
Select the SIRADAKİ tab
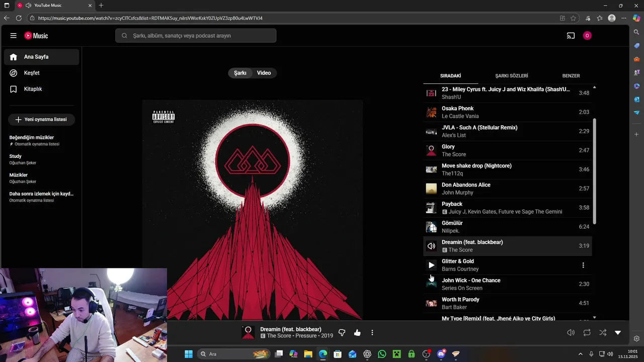[x=451, y=76]
